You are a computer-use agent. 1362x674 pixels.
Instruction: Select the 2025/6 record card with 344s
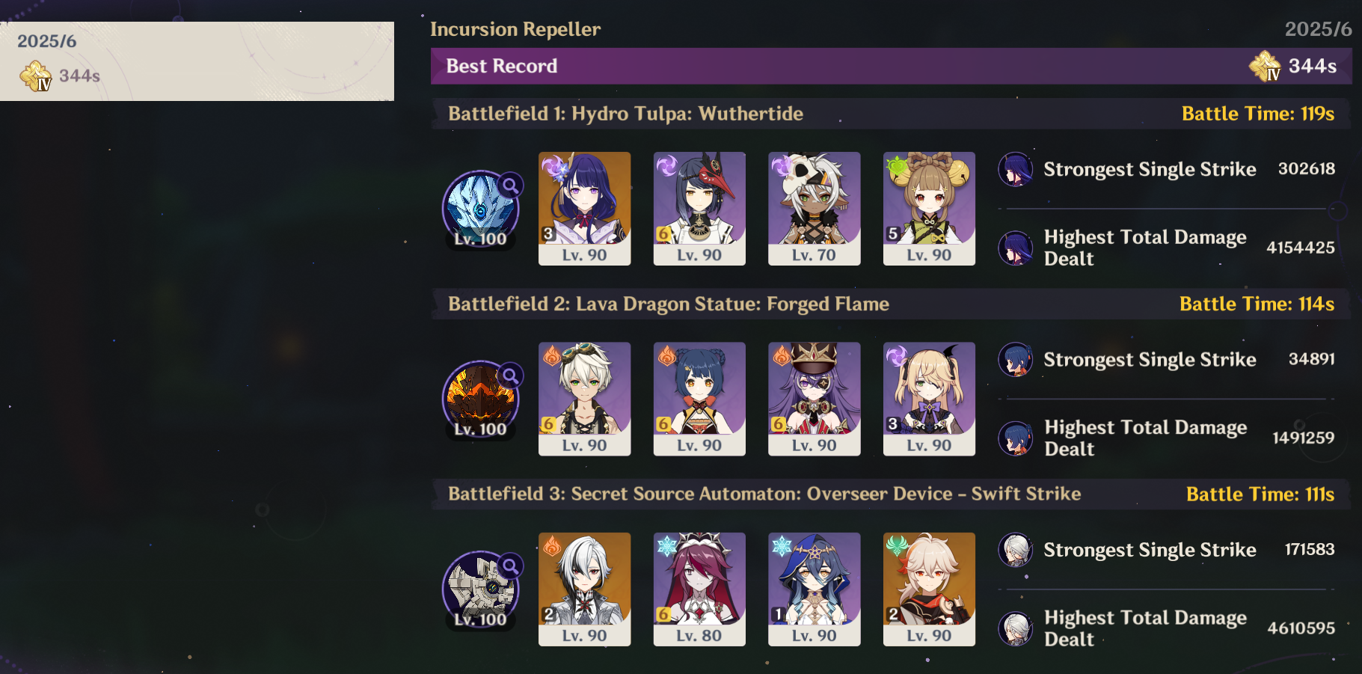click(197, 61)
